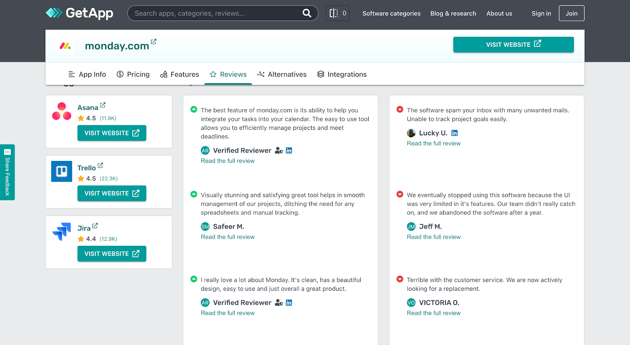The width and height of the screenshot is (630, 345).
Task: Select the Reviews tab
Action: click(228, 74)
